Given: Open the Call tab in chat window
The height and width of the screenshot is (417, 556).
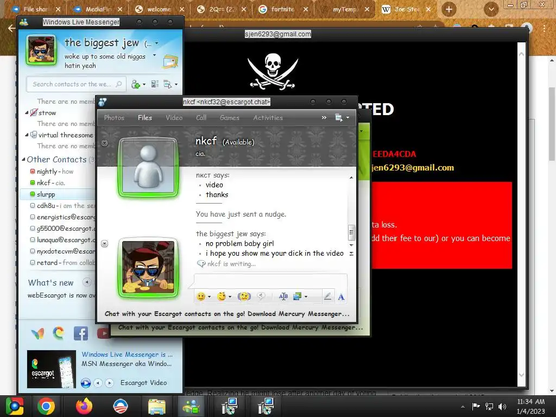Looking at the screenshot, I should pos(201,118).
